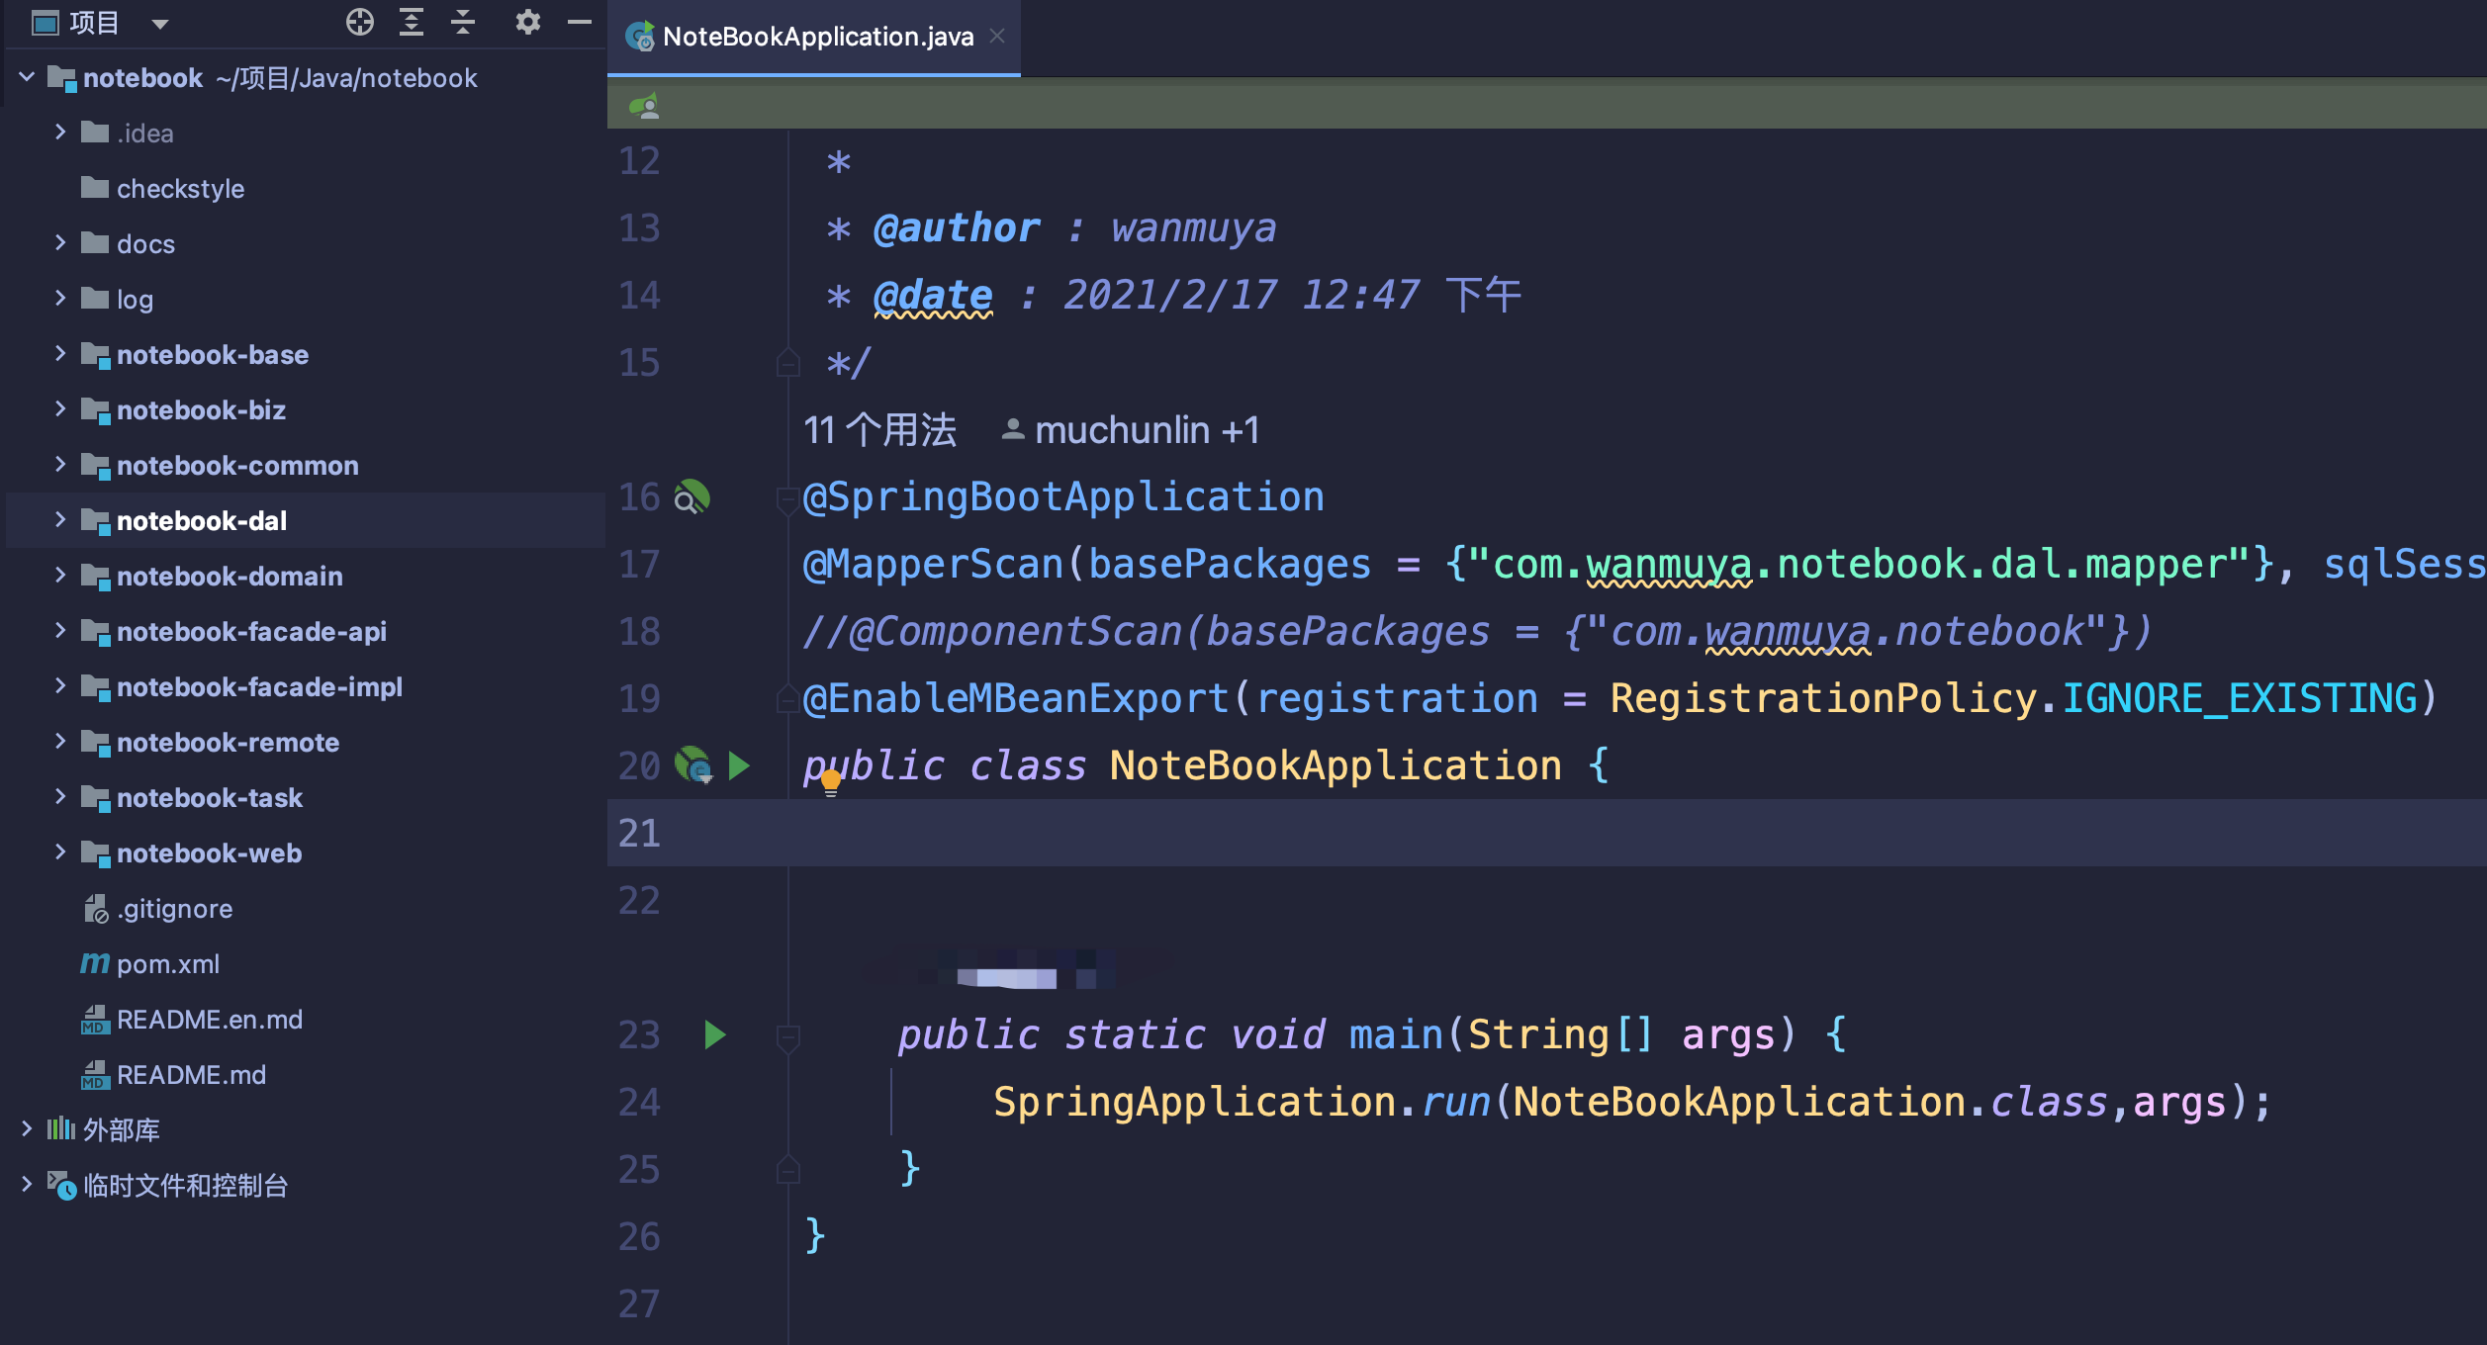
Task: Expand the docs folder
Action: click(x=60, y=242)
